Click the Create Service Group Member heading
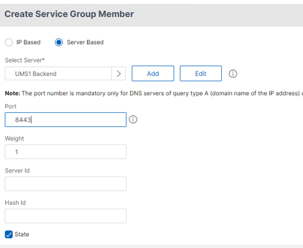The height and width of the screenshot is (248, 303). (x=69, y=14)
